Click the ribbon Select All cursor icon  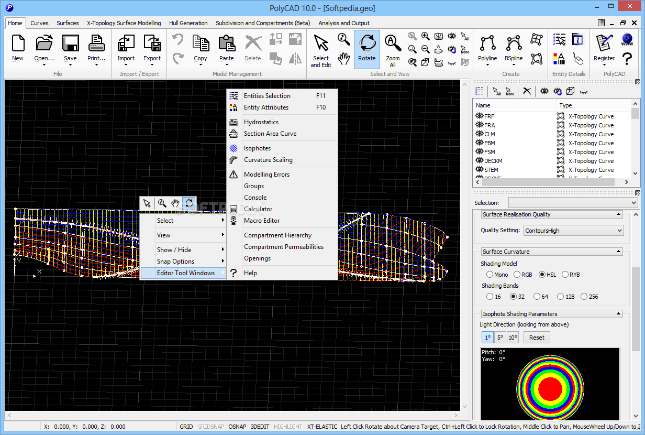coord(465,36)
